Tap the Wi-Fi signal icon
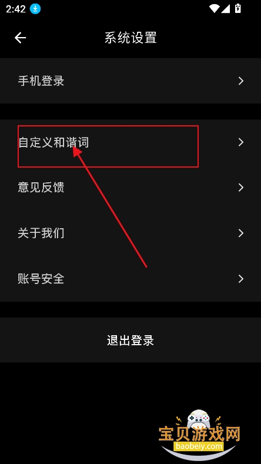 (214, 9)
